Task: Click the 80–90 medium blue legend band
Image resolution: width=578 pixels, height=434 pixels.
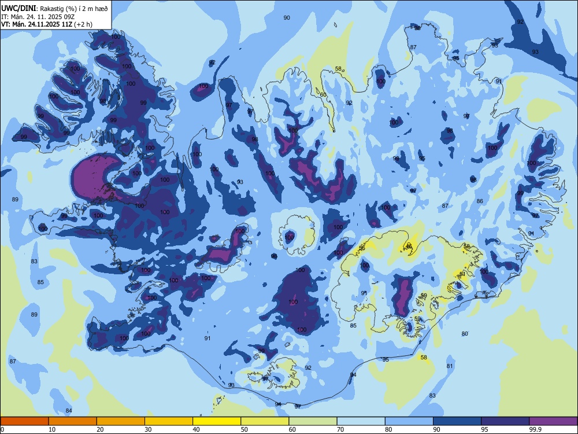Action: point(409,421)
